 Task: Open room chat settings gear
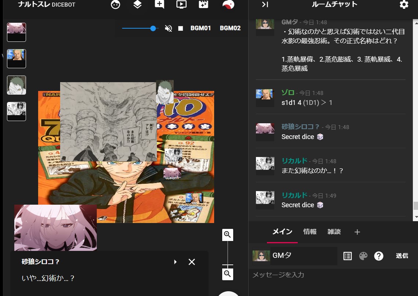click(x=404, y=4)
